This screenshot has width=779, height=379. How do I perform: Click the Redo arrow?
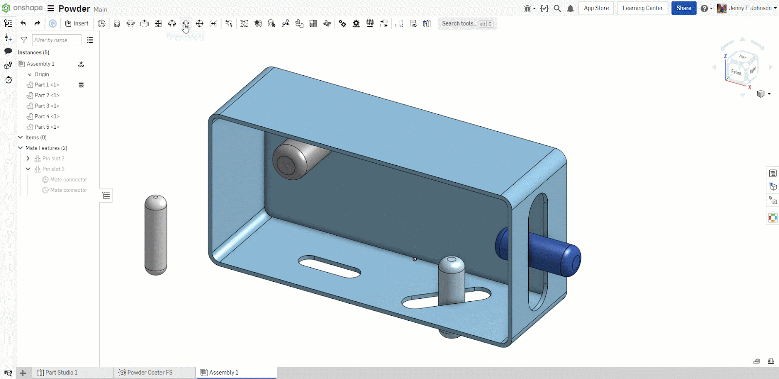(x=37, y=23)
